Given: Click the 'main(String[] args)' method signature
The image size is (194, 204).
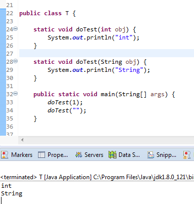Looking at the screenshot, I should point(134,94).
